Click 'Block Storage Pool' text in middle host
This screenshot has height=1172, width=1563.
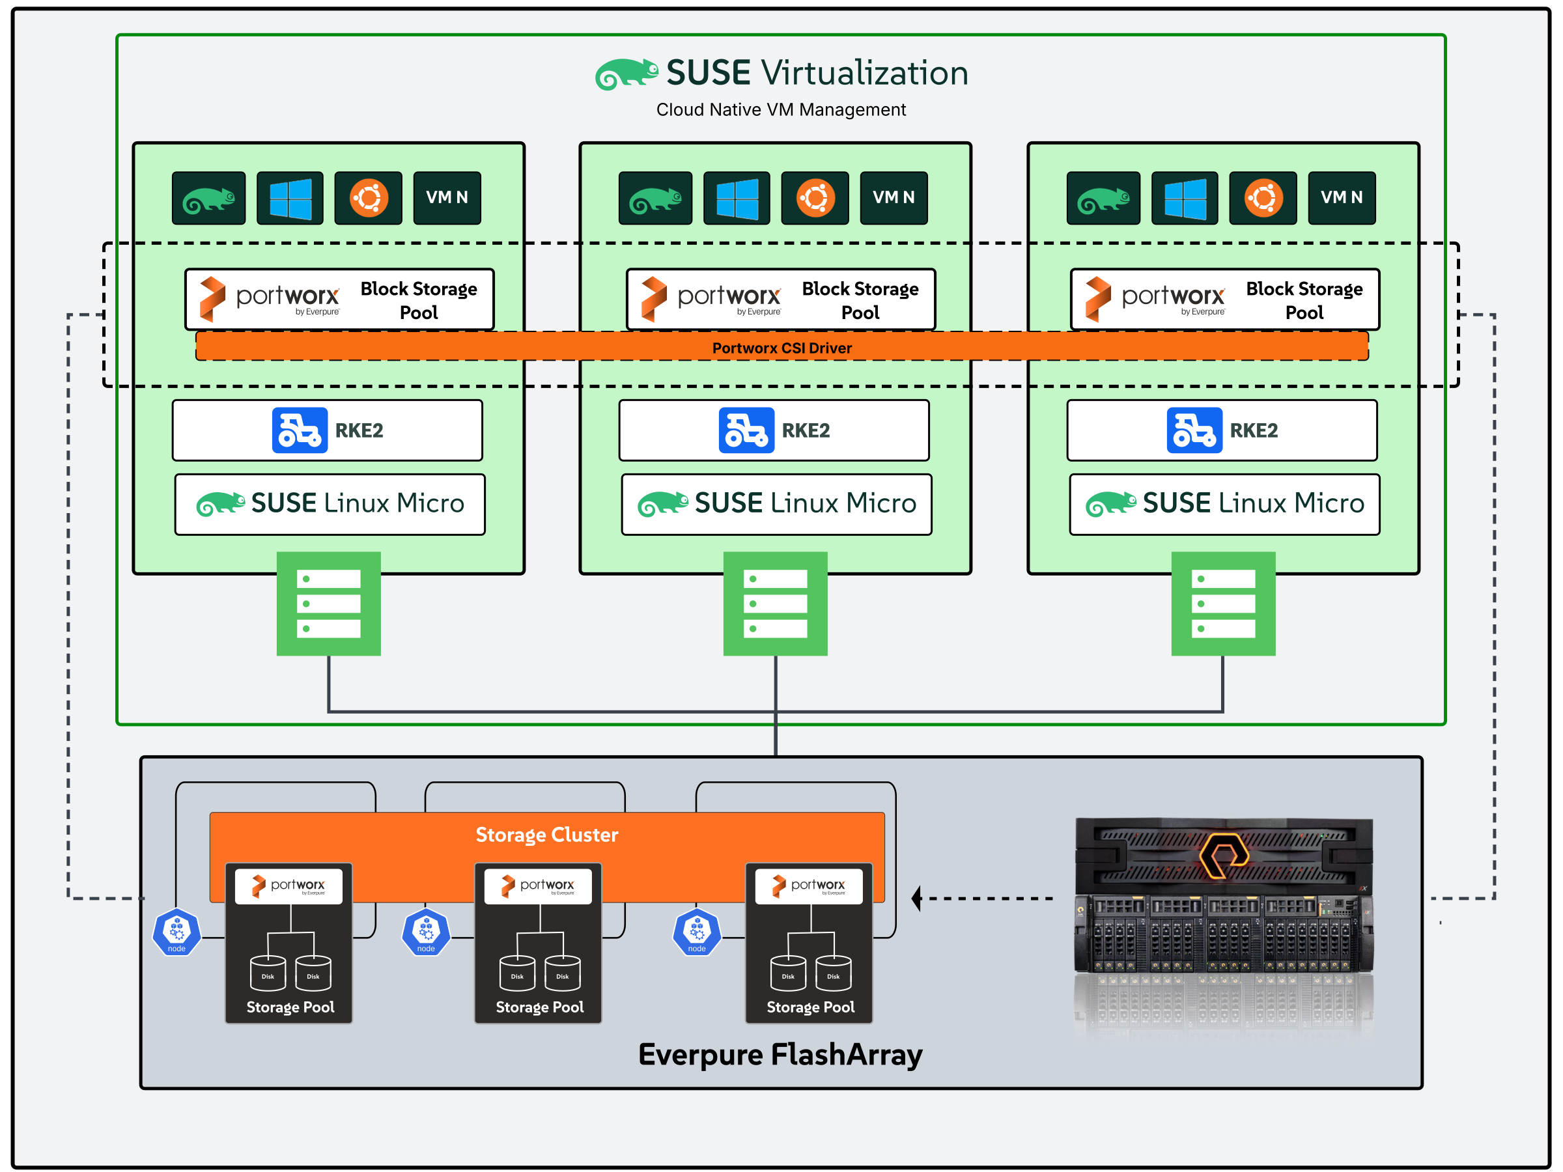[860, 300]
